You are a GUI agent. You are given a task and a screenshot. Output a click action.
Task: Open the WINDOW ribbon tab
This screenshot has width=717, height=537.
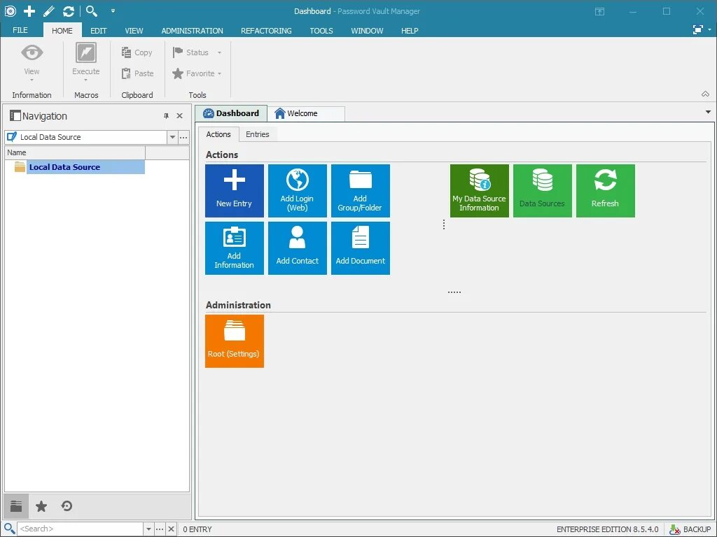367,31
